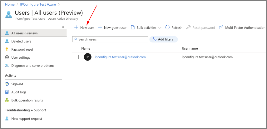Click the Diagnose and solve problems wrench icon
The image size is (267, 129).
tap(7, 66)
